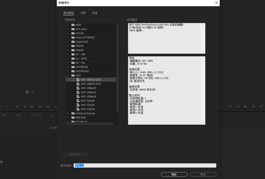Expand the ARRI preset folder
Image resolution: width=265 pixels, height=179 pixels.
68,25
